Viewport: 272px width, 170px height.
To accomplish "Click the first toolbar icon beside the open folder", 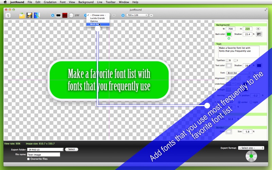I will coord(8,15).
